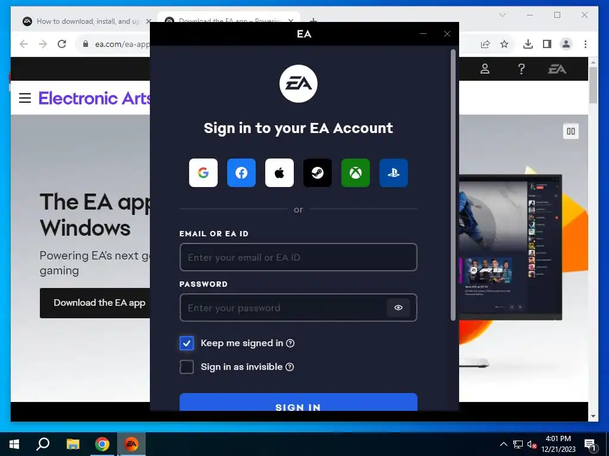Go forward in Chrome

click(43, 44)
